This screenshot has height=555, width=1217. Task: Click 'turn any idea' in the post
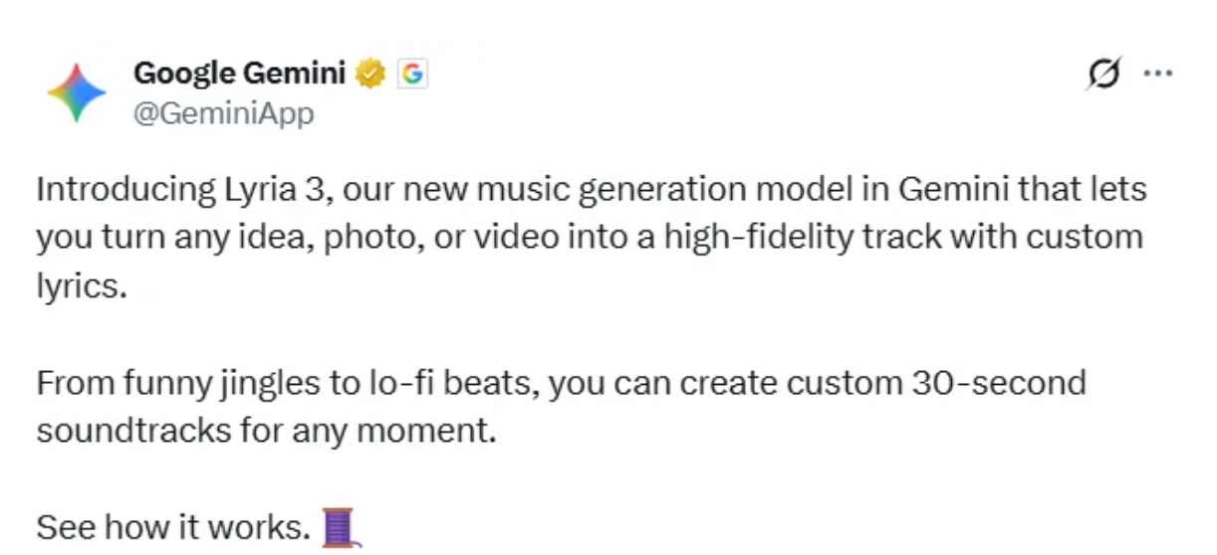[206, 237]
